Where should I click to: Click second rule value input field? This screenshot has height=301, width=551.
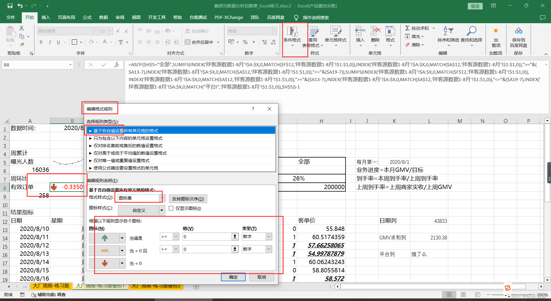(207, 249)
